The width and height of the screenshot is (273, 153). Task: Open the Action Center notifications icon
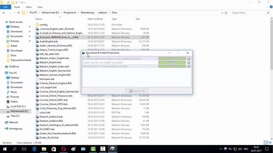(x=267, y=149)
